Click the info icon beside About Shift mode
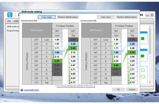The height and width of the screenshot is (104, 159). pos(22,90)
